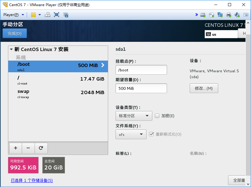This screenshot has width=251, height=187.
Task: Click the VMware Player title bar icon
Action: 5,5
